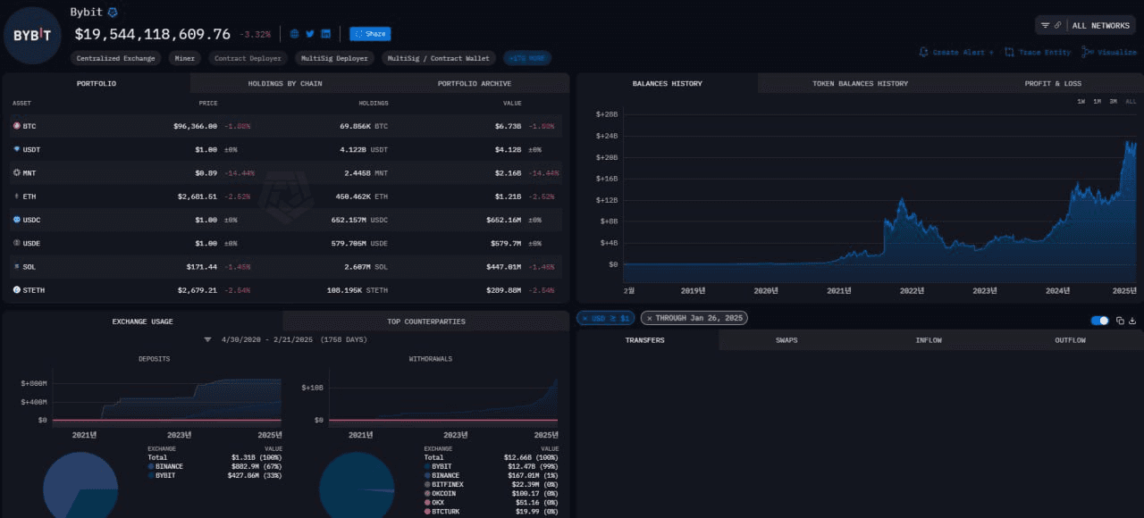Switch to Holdings By Chain tab

click(285, 83)
